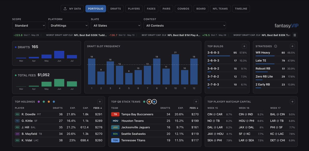Select G. Kittle row

pos(58,121)
